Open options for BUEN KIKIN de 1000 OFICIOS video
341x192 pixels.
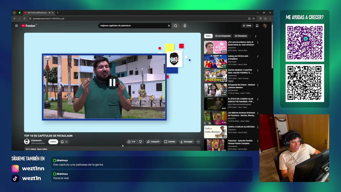[x=258, y=42]
